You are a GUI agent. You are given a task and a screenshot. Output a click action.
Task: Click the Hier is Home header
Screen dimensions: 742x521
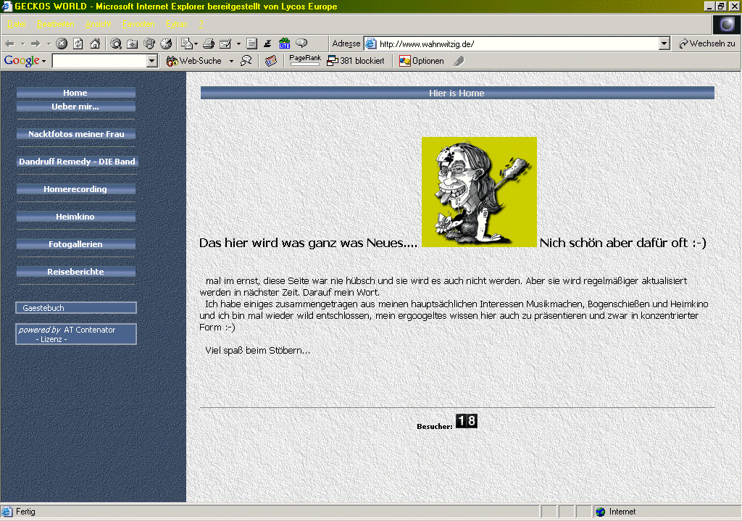[457, 93]
